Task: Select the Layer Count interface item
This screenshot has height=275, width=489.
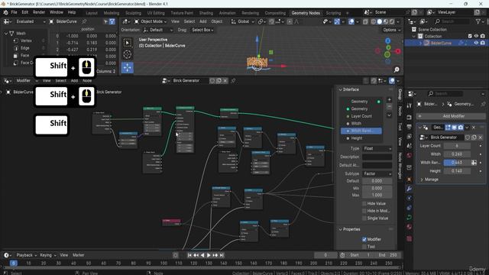Action: pyautogui.click(x=361, y=116)
